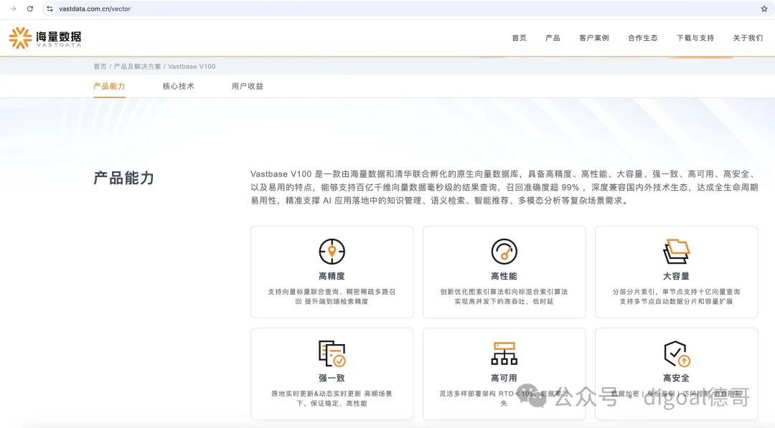Click the 高安全 card title
The width and height of the screenshot is (775, 428).
676,378
